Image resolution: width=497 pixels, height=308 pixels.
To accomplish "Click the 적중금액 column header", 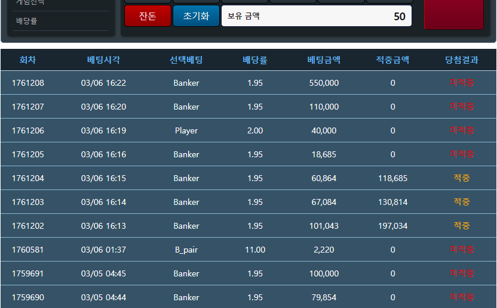I will pyautogui.click(x=392, y=60).
